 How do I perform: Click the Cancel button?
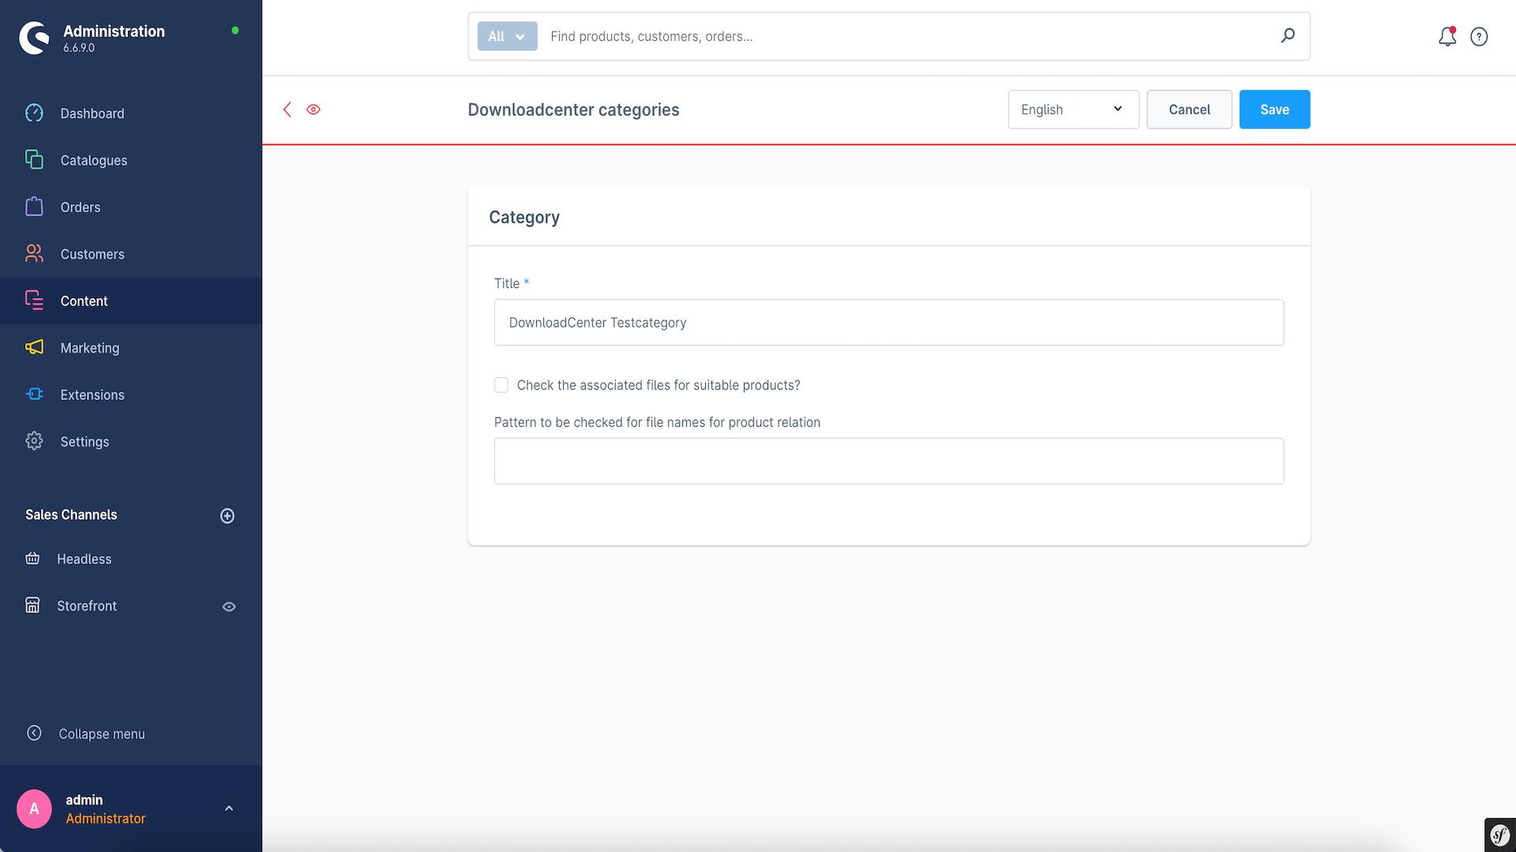(x=1189, y=109)
